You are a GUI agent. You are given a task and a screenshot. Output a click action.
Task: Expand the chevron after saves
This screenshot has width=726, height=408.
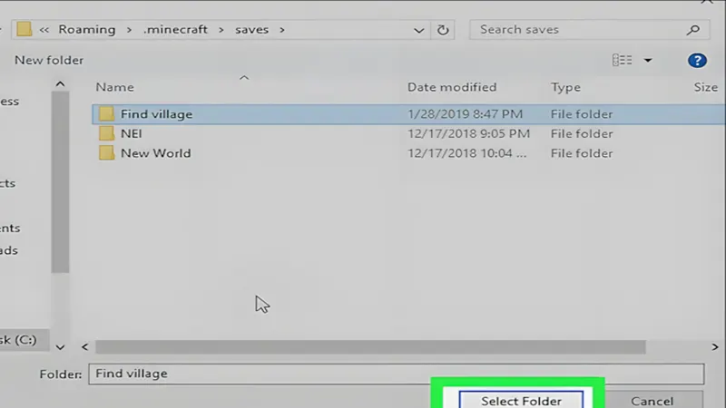pos(282,30)
